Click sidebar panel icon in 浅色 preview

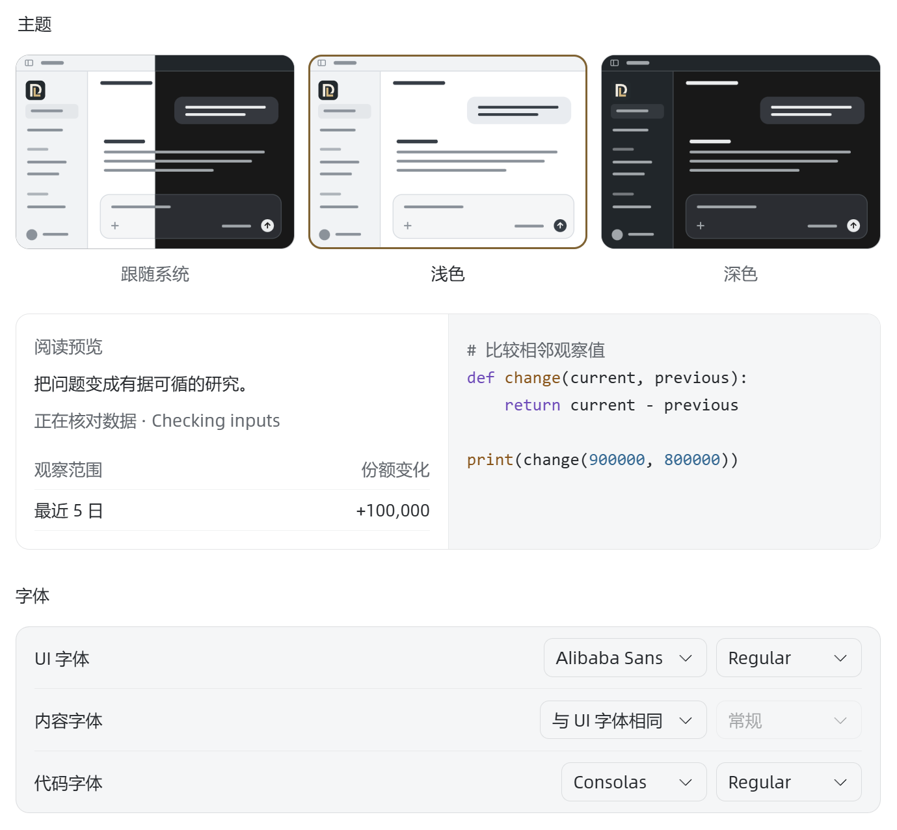pyautogui.click(x=322, y=63)
